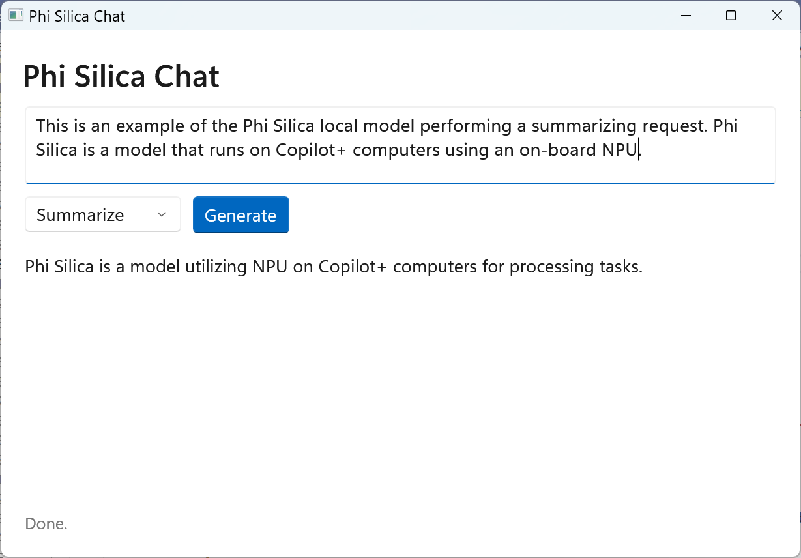The height and width of the screenshot is (558, 801).
Task: Open the Summarize combo box by its label
Action: point(80,215)
